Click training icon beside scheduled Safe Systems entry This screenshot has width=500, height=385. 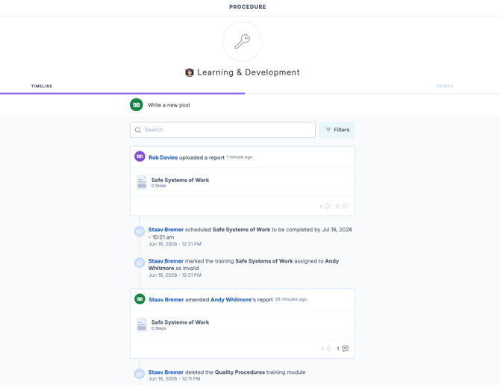pyautogui.click(x=140, y=231)
